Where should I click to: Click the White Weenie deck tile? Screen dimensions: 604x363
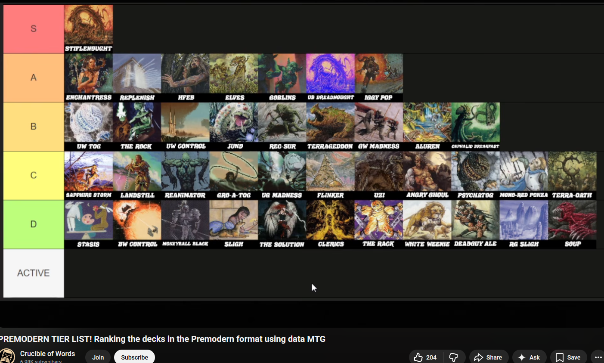(x=427, y=224)
